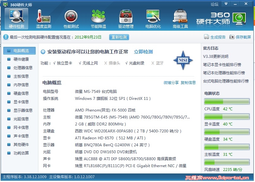Click the printer icon beside 生成报告

(206, 37)
